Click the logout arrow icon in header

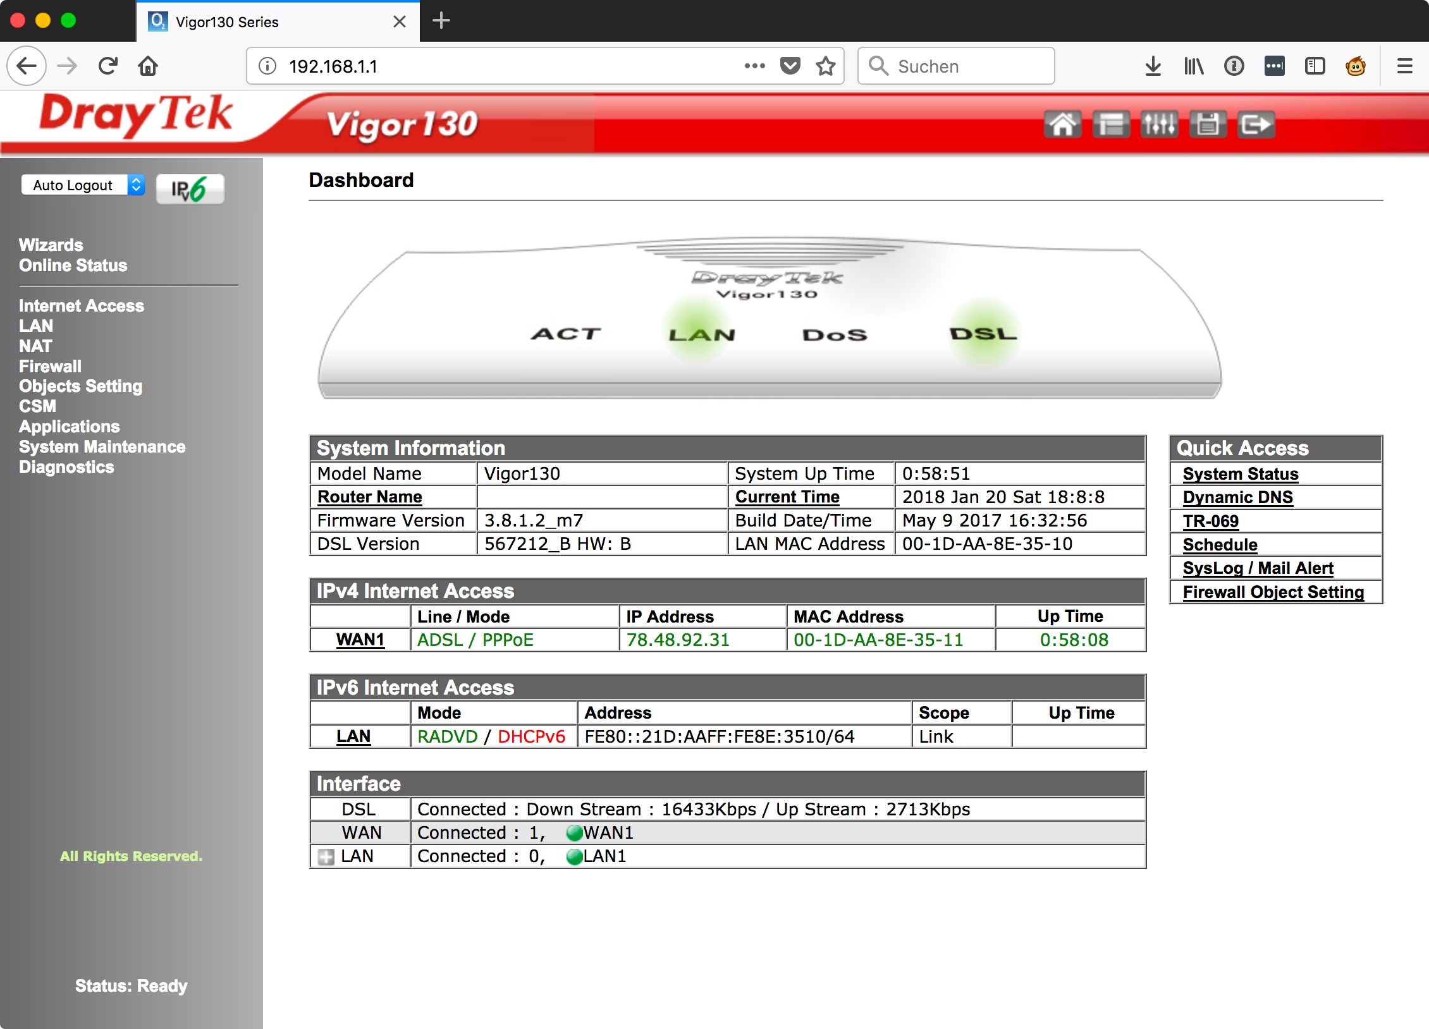[1256, 124]
